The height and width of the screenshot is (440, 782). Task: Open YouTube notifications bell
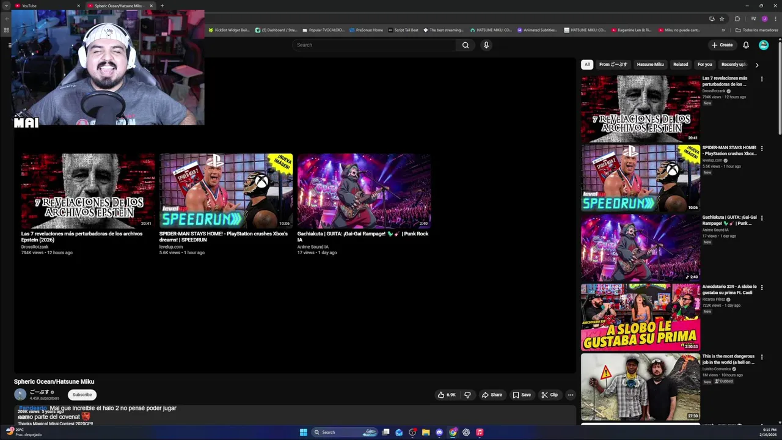pos(746,45)
